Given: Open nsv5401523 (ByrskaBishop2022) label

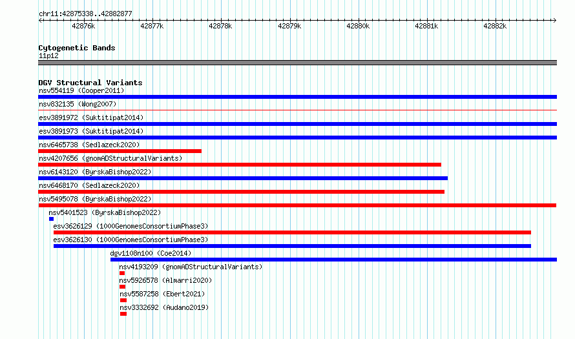Looking at the screenshot, I should click(x=105, y=212).
